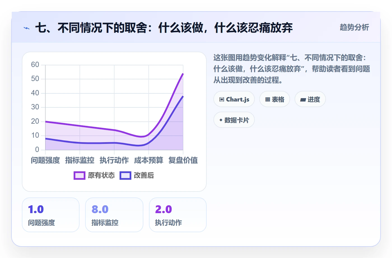Click the Chart.js tag icon
Screen dimensions: 392x258
click(x=222, y=100)
